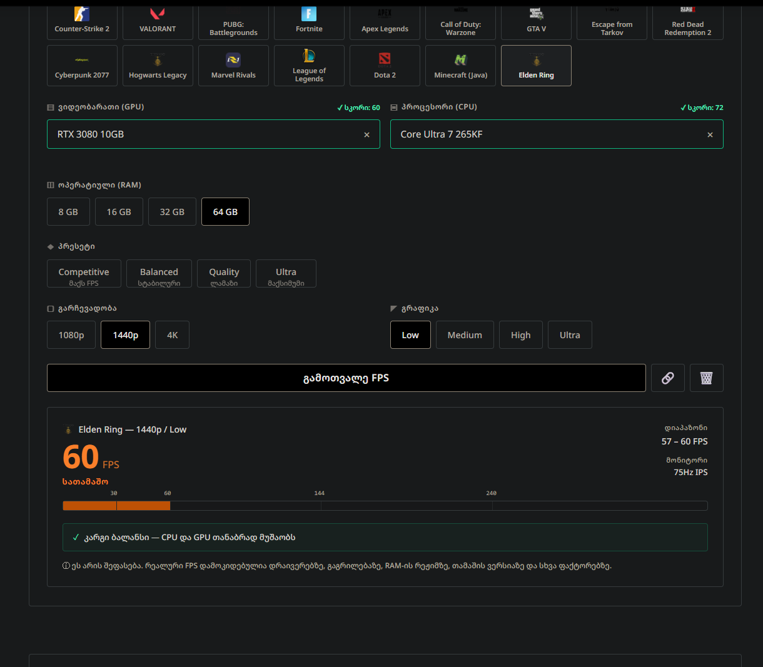Image resolution: width=763 pixels, height=667 pixels.
Task: Switch resolution to 4K
Action: click(172, 335)
